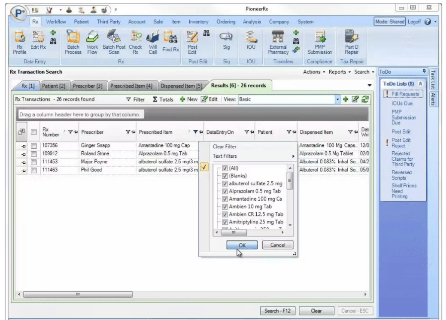446x320 pixels.
Task: Open the IOU tool
Action: click(x=251, y=40)
